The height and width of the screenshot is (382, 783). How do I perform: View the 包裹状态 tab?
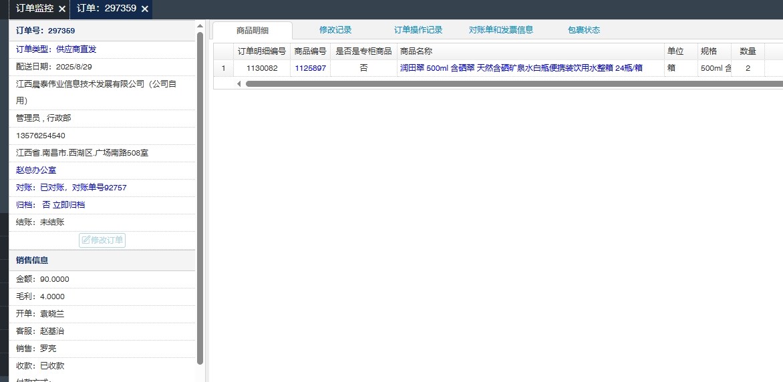[583, 30]
